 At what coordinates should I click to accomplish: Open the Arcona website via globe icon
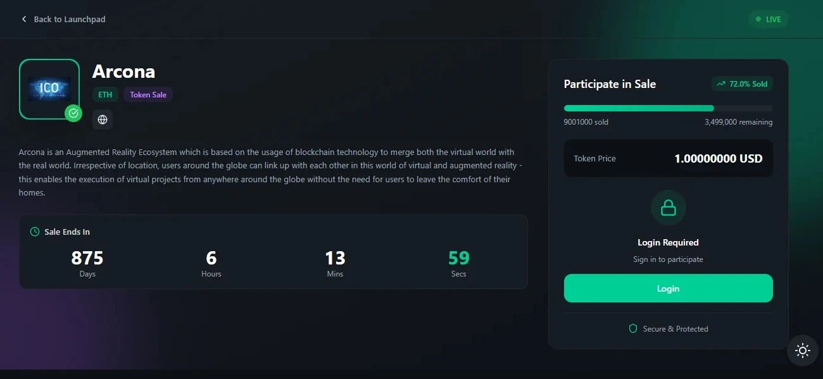click(x=103, y=120)
